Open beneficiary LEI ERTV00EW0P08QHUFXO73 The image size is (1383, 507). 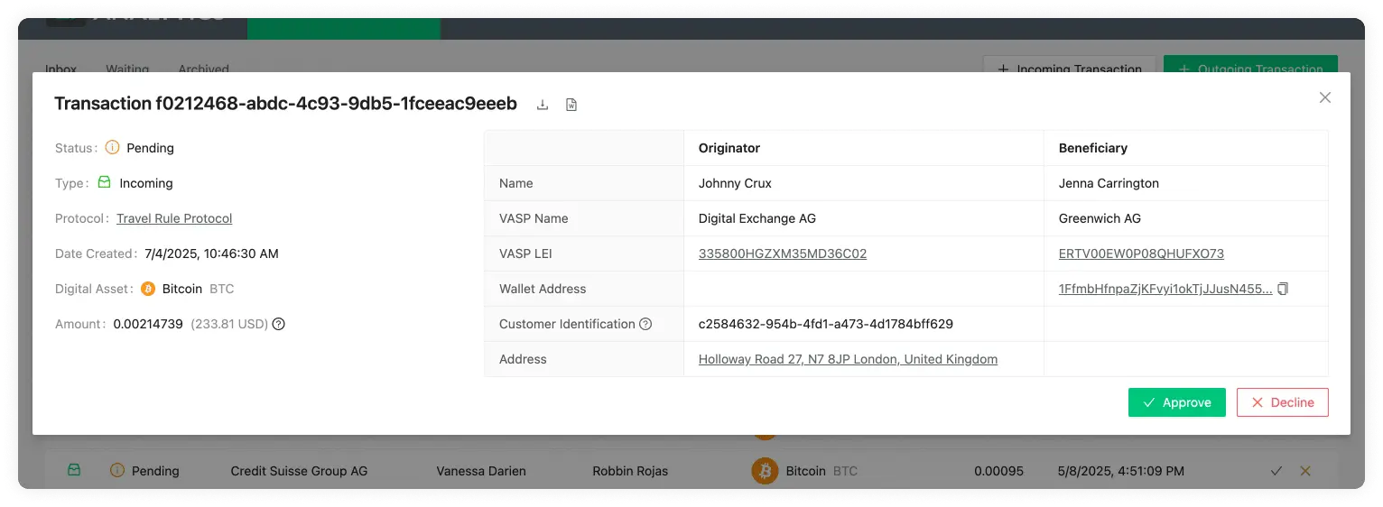tap(1141, 253)
